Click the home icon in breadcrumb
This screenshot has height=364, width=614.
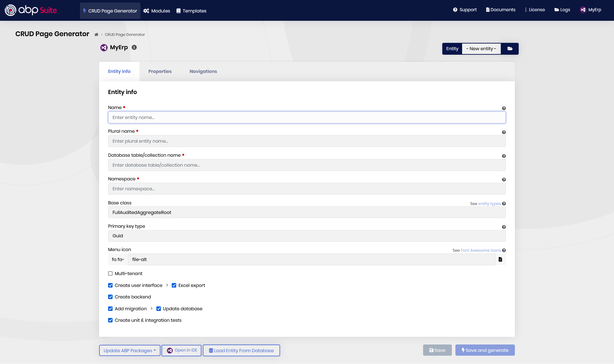tap(96, 35)
